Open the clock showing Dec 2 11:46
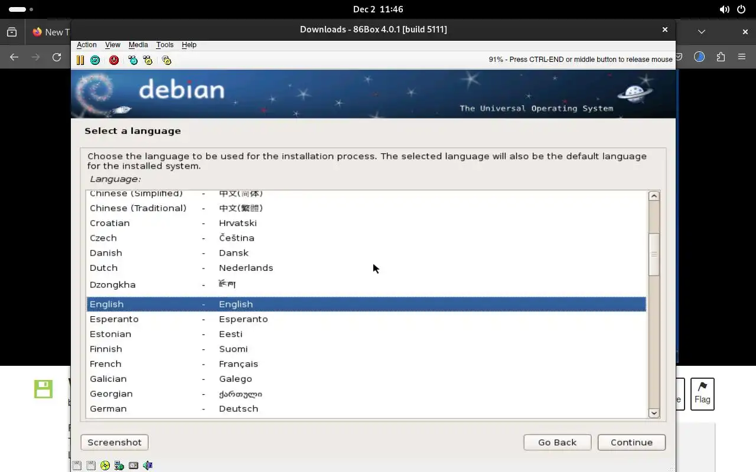 point(378,9)
